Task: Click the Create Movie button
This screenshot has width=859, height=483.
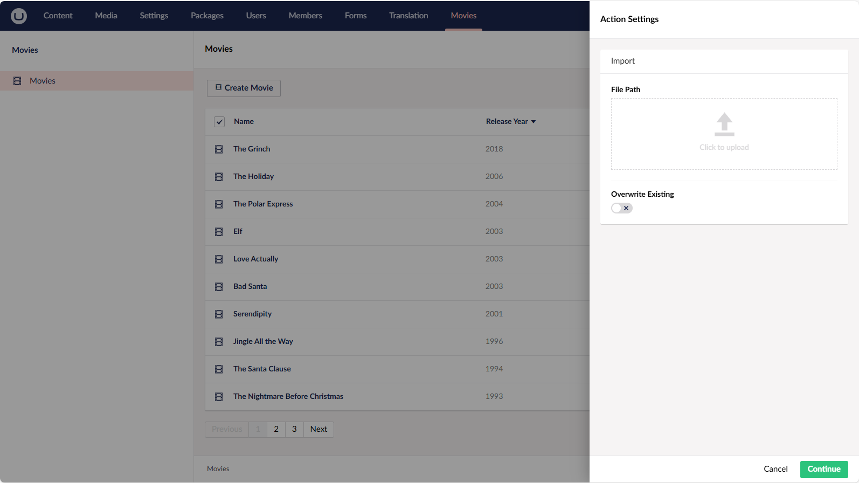Action: (x=244, y=88)
